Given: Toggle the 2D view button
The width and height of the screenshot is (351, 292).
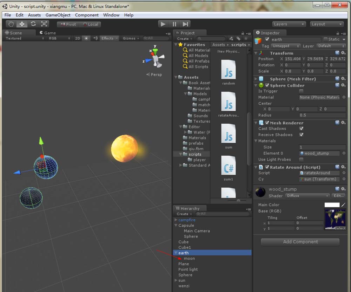Looking at the screenshot, I should pos(78,38).
